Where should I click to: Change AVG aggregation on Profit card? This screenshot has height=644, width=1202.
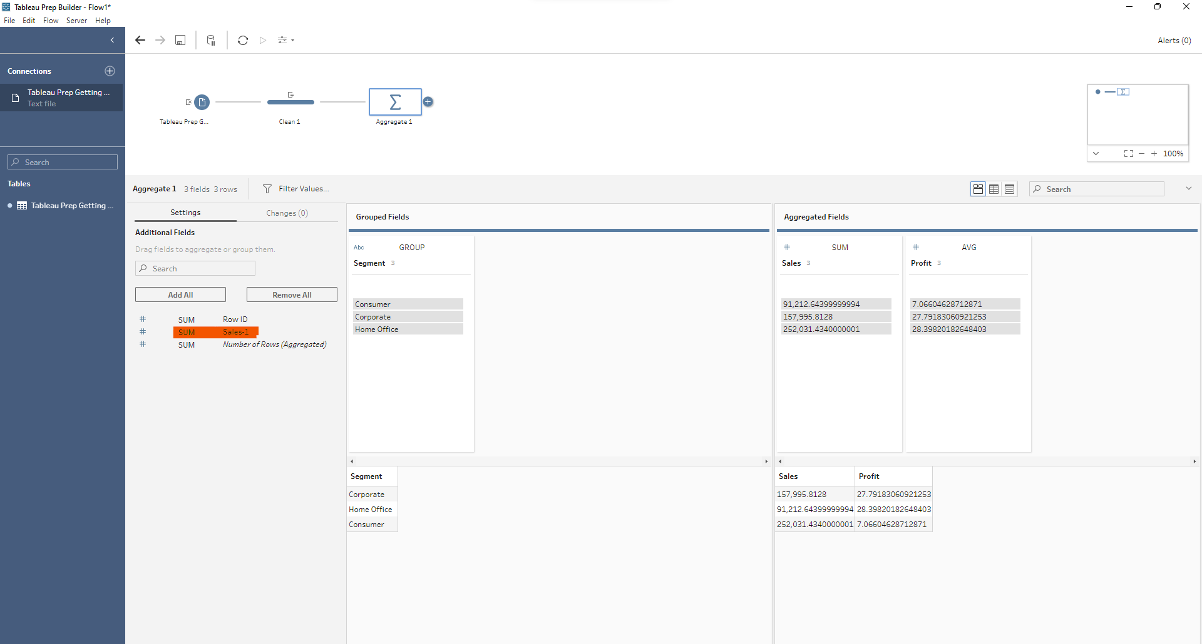969,248
